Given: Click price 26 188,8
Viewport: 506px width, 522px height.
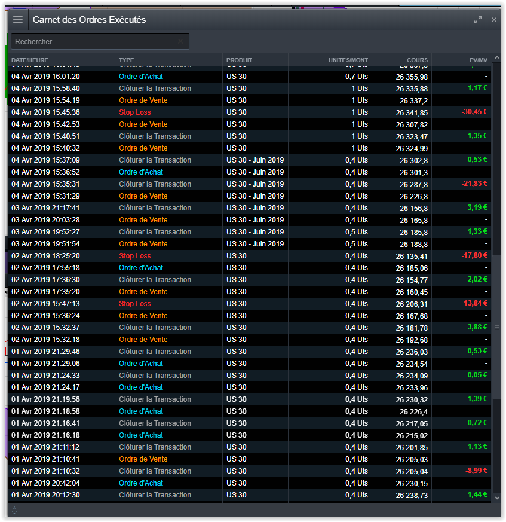Looking at the screenshot, I should (x=413, y=245).
